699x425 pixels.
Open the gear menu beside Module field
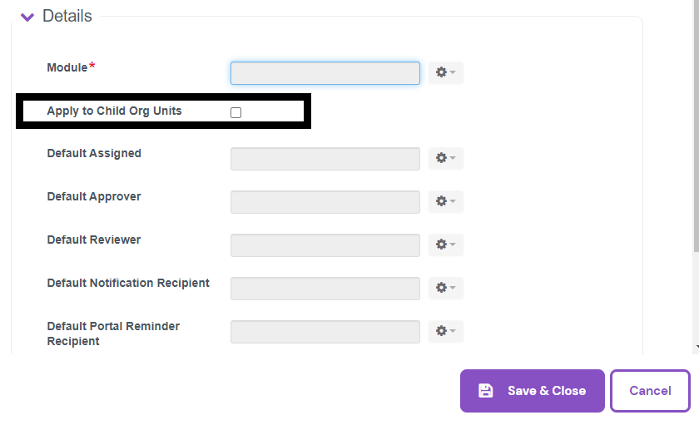(x=445, y=73)
